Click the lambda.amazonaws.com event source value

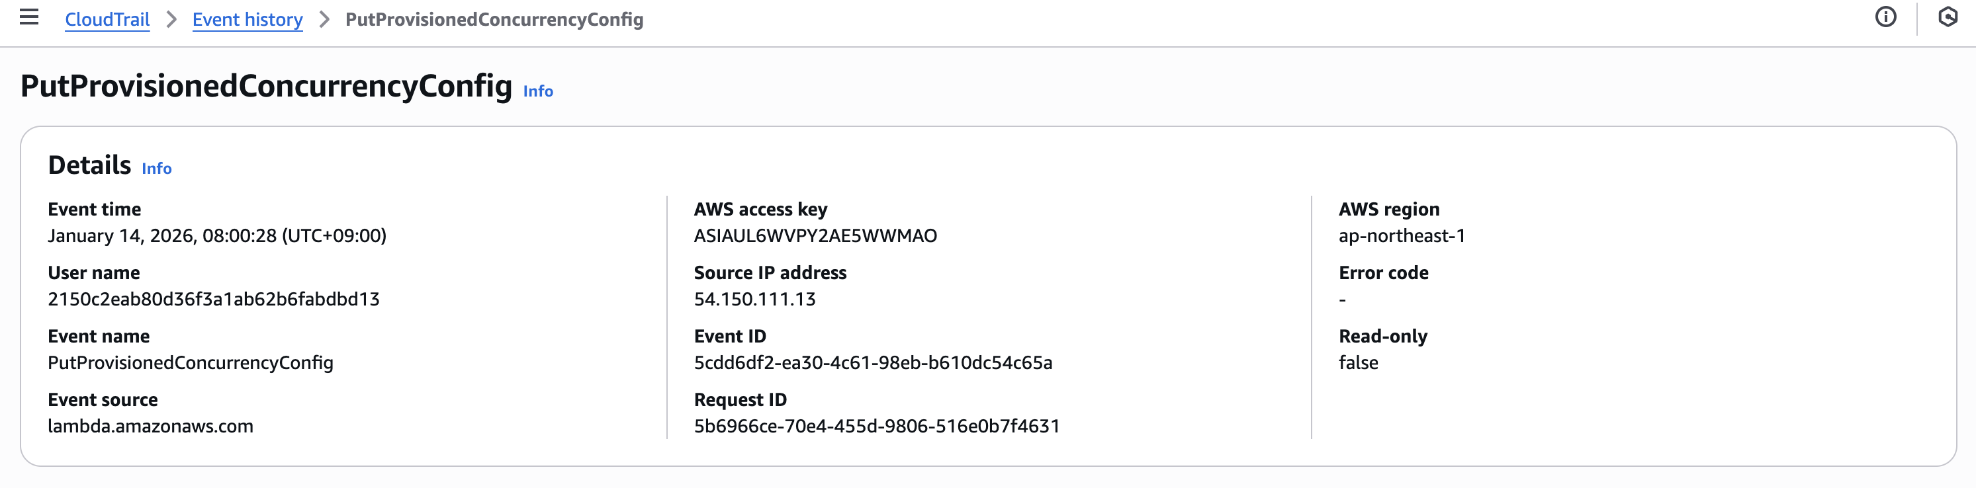pyautogui.click(x=150, y=426)
